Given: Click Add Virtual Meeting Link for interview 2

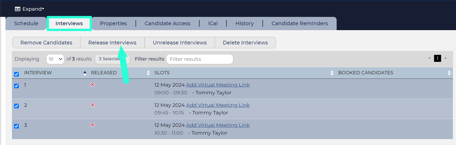Looking at the screenshot, I should click(218, 105).
